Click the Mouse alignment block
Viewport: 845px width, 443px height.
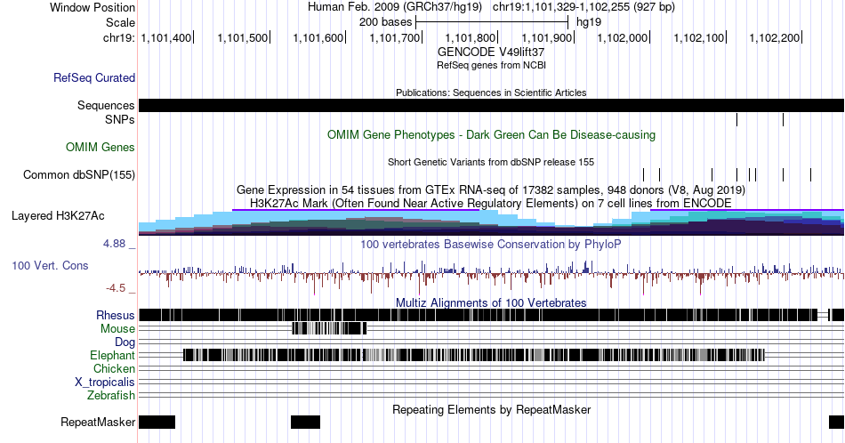329,328
